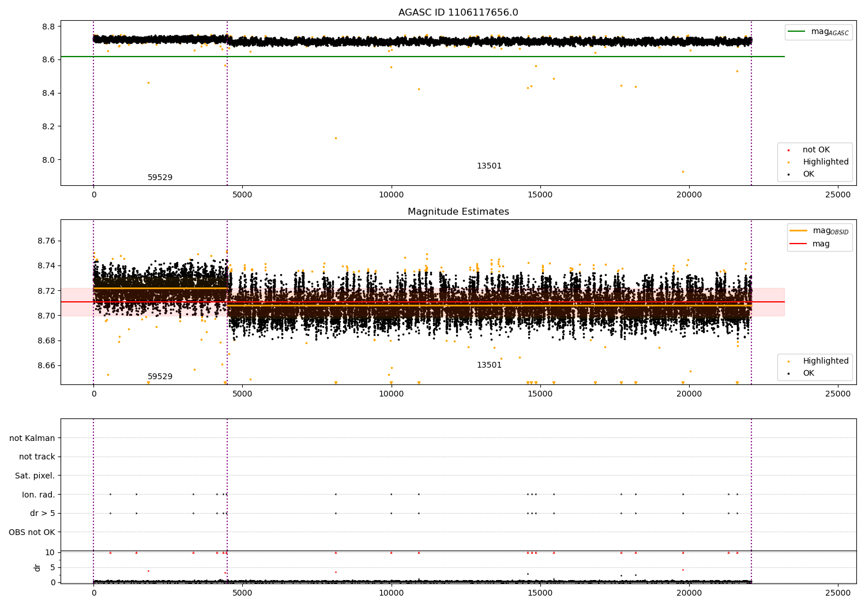865x606 pixels.
Task: Click the 'Magnitude Estimates' subplot title
Action: [458, 212]
